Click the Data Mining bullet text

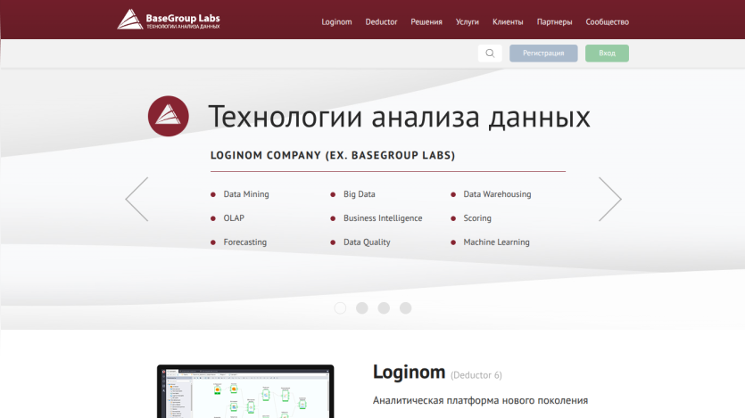tap(246, 194)
